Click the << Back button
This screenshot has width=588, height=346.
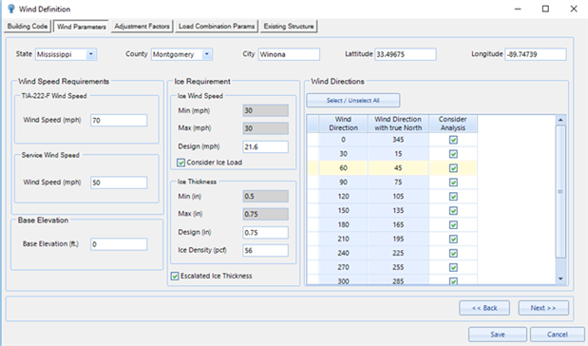click(484, 308)
